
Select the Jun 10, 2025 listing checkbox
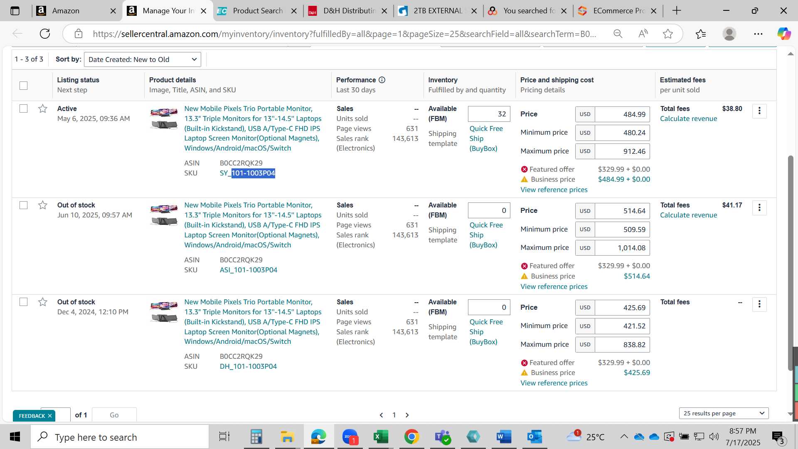24,205
